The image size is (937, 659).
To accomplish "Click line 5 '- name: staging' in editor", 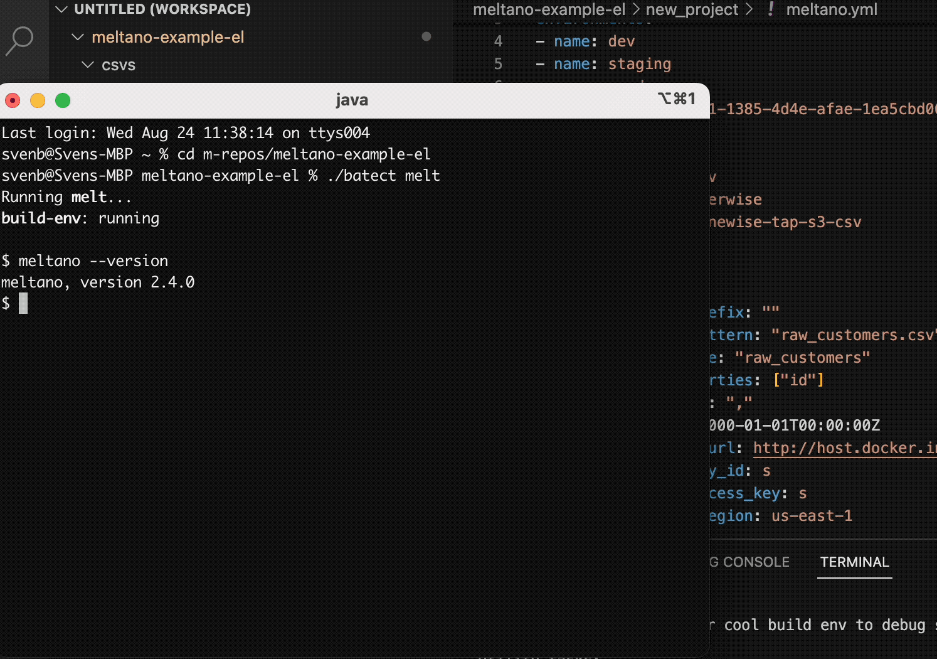I will (x=603, y=64).
